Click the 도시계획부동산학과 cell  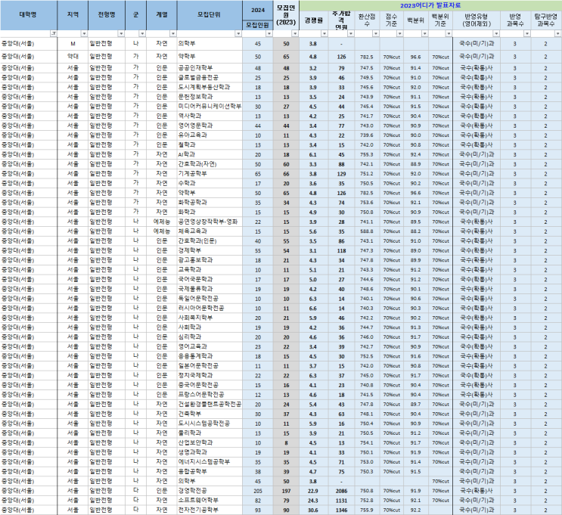[210, 88]
